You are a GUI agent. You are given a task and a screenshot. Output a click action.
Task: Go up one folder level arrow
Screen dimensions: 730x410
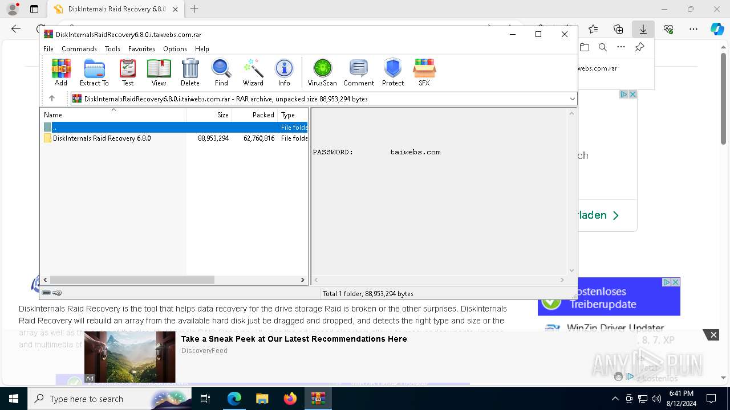click(52, 99)
